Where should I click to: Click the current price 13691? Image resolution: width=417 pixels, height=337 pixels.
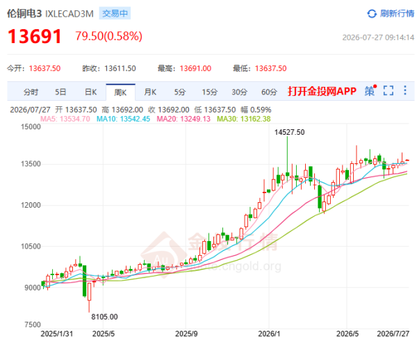coord(35,36)
